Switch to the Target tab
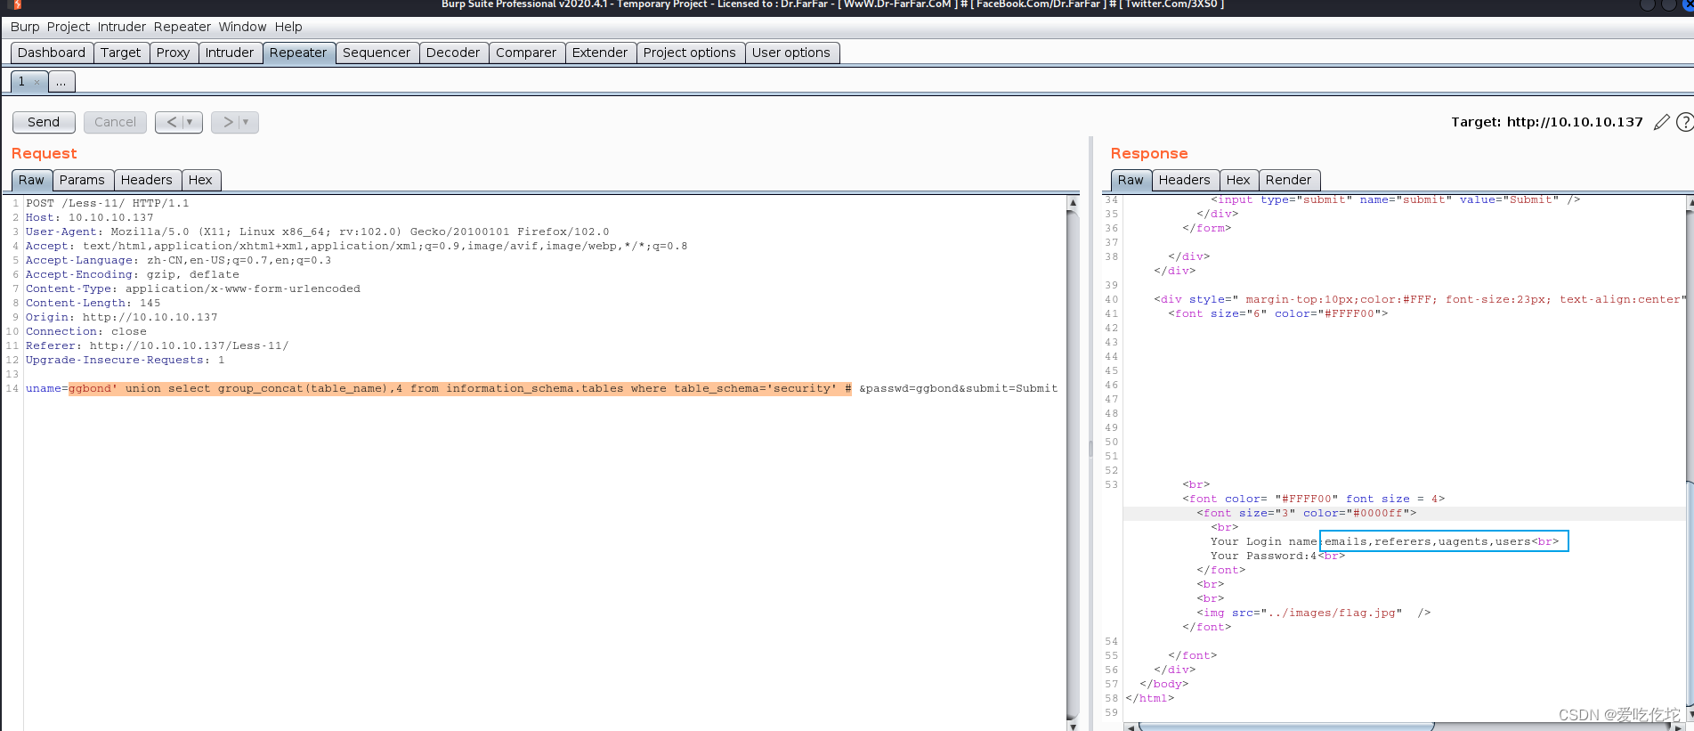Viewport: 1694px width, 731px height. [120, 53]
